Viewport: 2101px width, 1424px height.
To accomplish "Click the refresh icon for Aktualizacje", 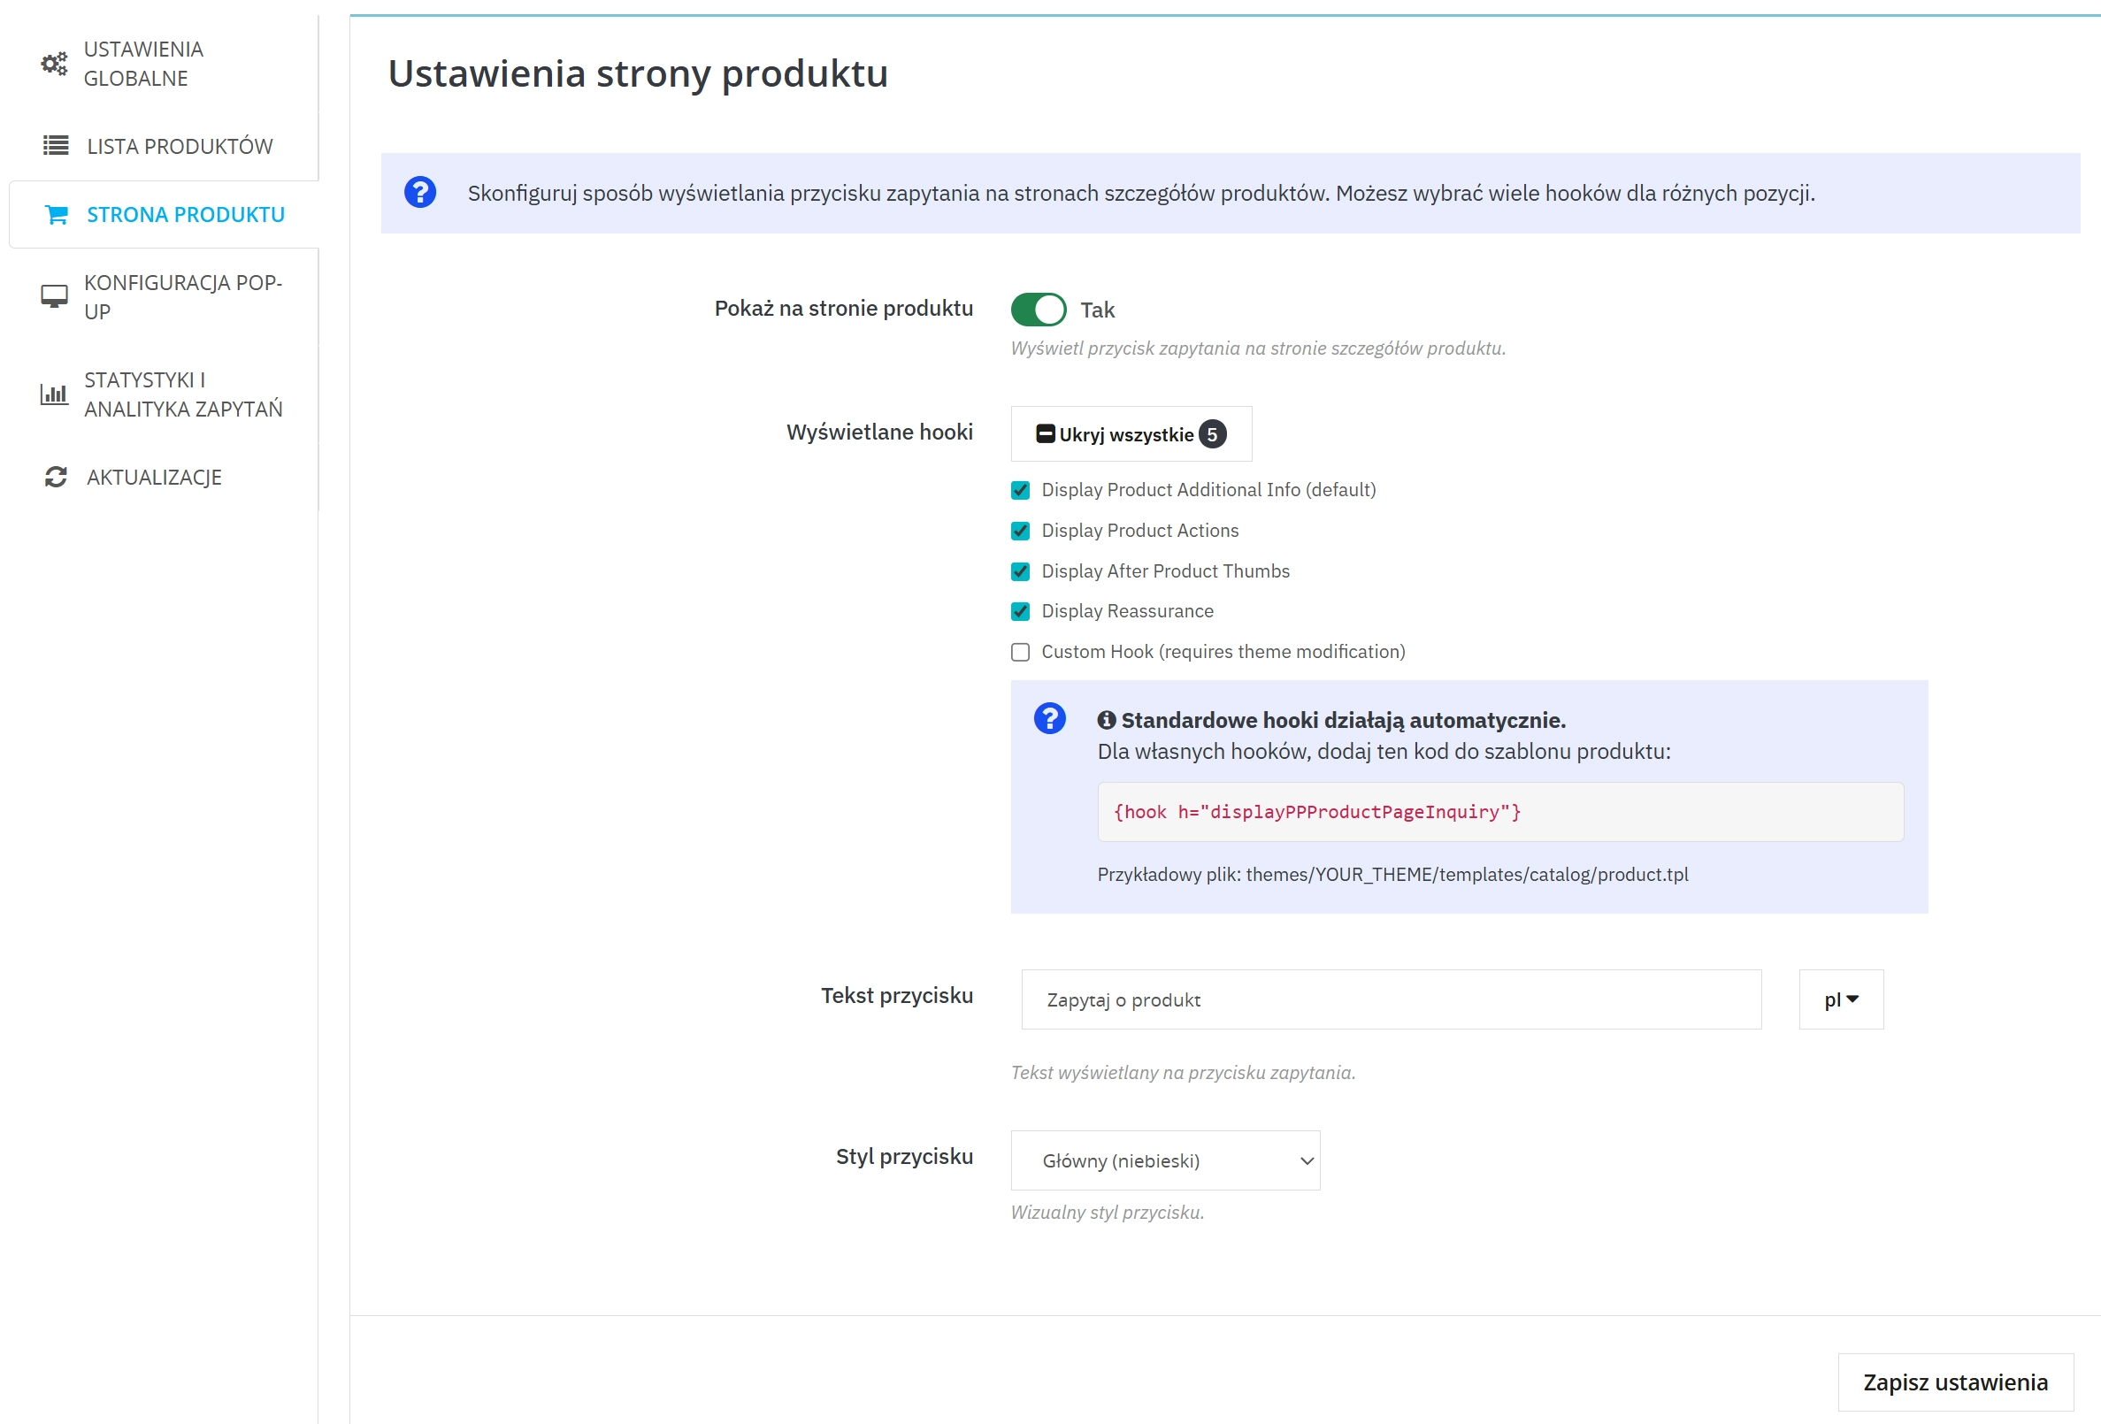I will [x=56, y=477].
